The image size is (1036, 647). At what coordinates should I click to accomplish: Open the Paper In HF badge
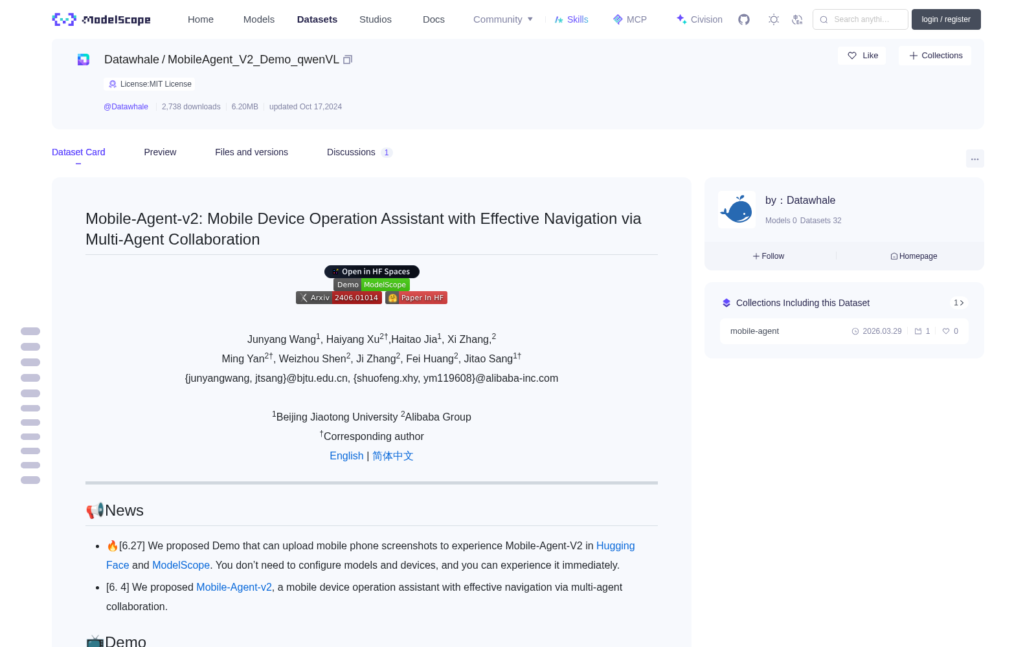point(416,298)
